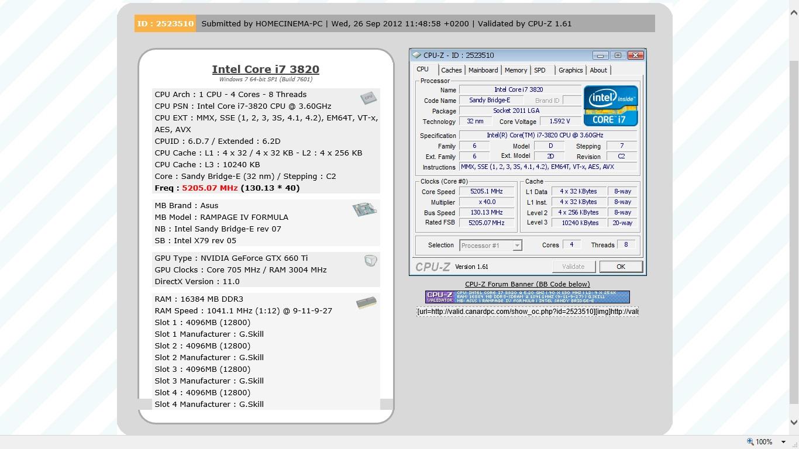Screen dimensions: 799x449
Task: Click the page vertical scrollbar thumb
Action: pos(794,232)
